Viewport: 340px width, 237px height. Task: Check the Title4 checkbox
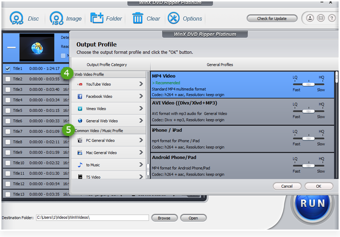point(8,100)
